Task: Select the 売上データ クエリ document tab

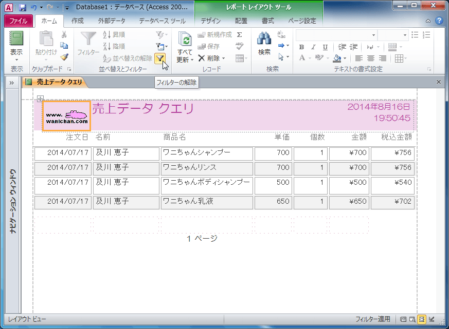Action: (55, 82)
